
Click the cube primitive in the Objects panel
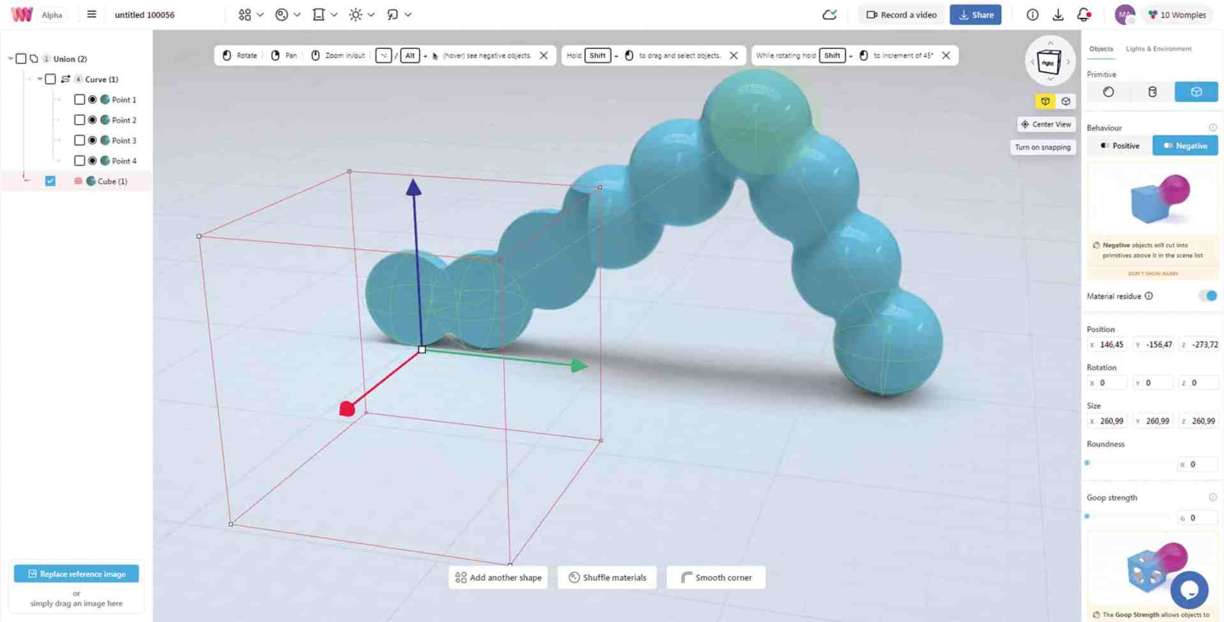tap(1195, 91)
